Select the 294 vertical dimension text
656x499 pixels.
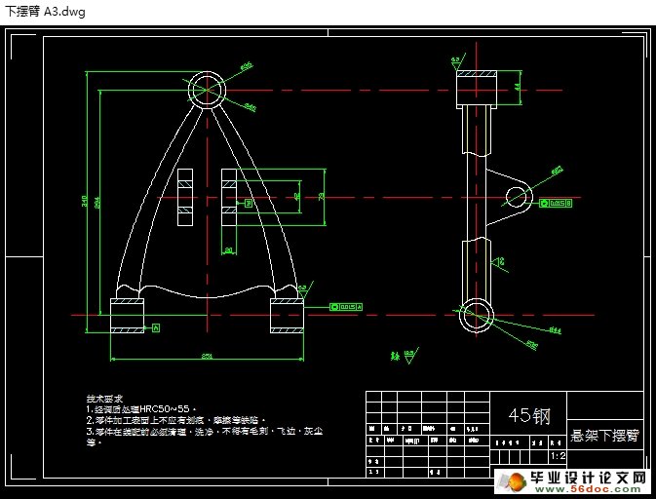[97, 203]
